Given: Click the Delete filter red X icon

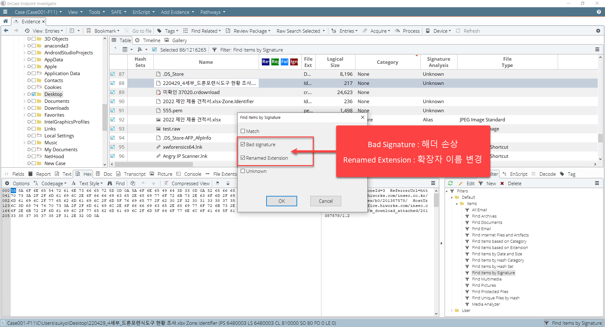Looking at the screenshot, I should [x=502, y=183].
